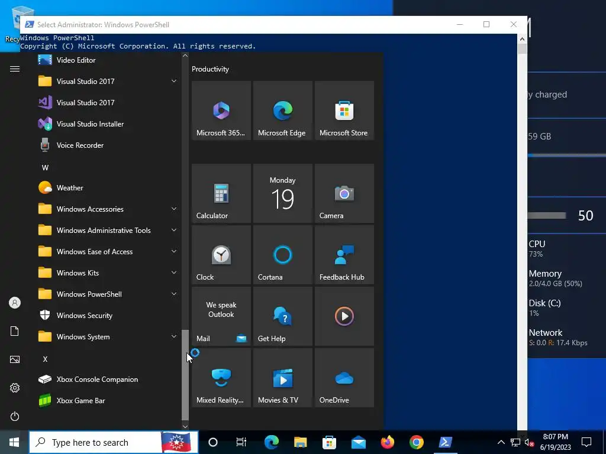606x454 pixels.
Task: Open the Start menu hamburger expand button
Action: [x=15, y=69]
